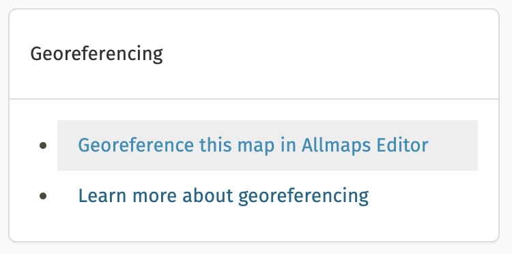The height and width of the screenshot is (254, 512).
Task: Click gray highlight area right of Editor text
Action: tap(453, 145)
